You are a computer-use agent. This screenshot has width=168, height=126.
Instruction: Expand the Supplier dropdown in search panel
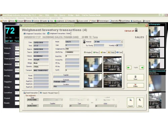(61, 106)
